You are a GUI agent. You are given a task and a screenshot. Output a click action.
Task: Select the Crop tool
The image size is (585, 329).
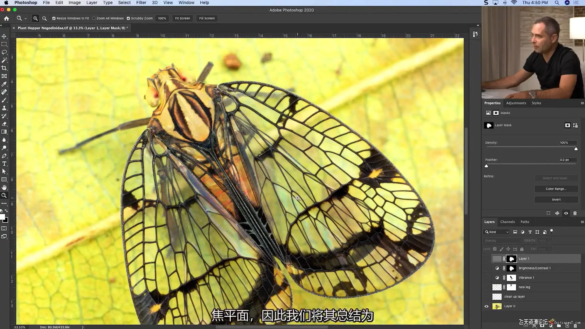pyautogui.click(x=4, y=68)
